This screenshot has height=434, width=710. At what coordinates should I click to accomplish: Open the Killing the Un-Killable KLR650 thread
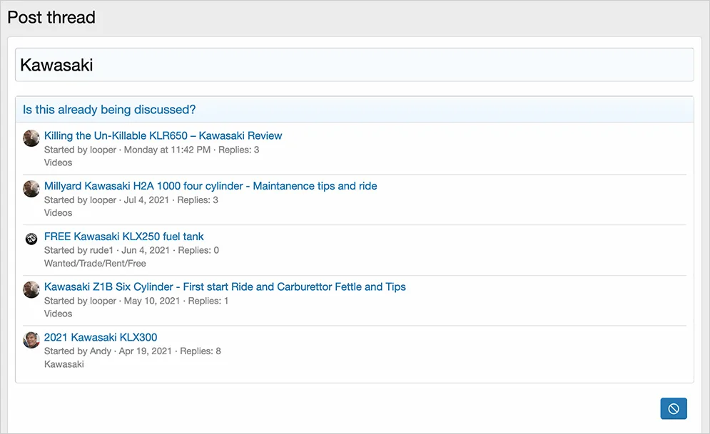click(x=163, y=135)
